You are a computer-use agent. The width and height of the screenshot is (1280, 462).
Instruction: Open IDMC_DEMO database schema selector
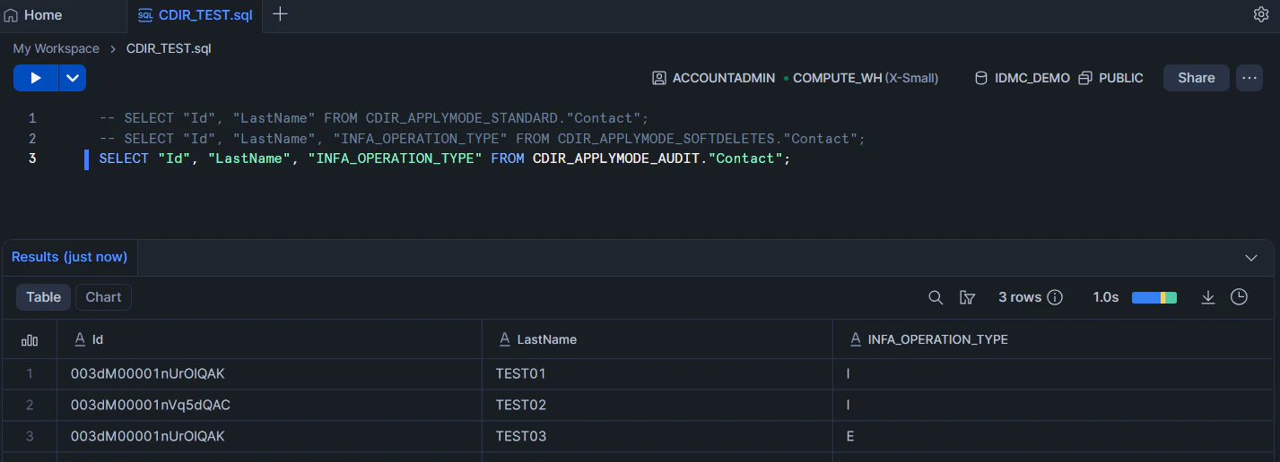(1023, 78)
